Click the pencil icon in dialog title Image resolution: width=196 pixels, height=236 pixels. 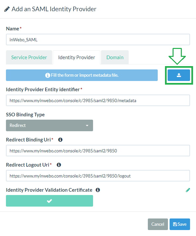(7, 9)
